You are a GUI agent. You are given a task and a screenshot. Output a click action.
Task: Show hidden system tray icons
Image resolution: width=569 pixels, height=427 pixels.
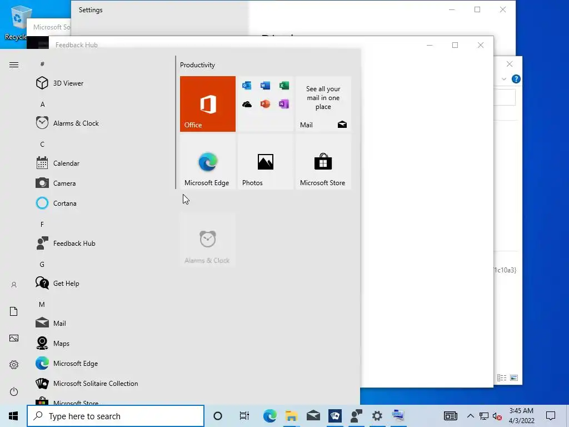pyautogui.click(x=470, y=416)
